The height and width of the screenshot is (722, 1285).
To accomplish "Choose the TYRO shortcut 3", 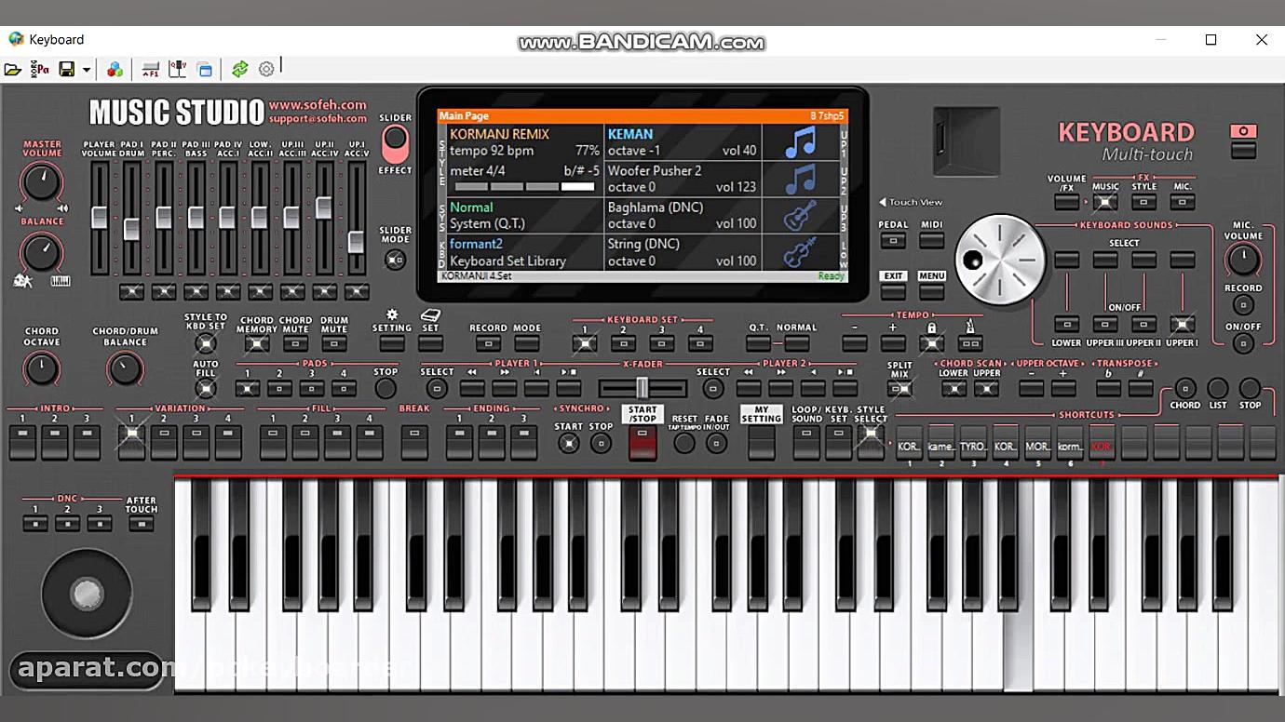I will point(973,443).
